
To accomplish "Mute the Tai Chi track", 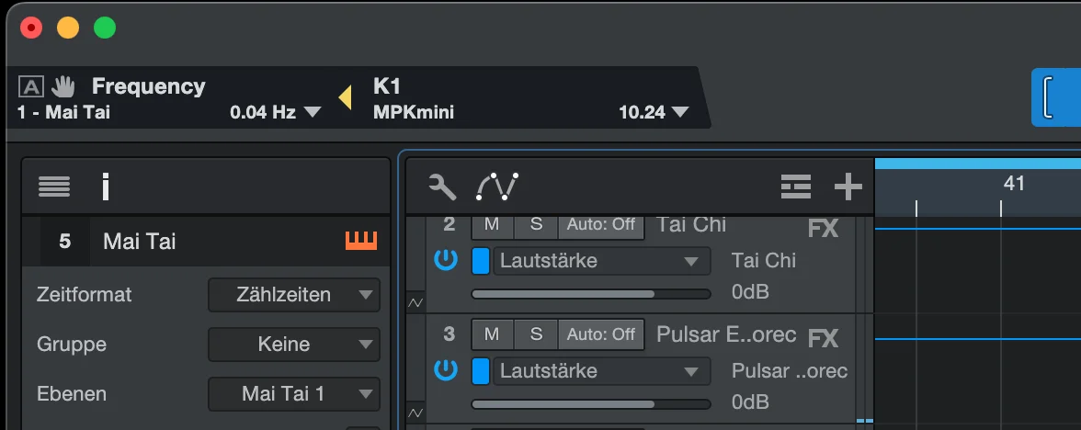I will [x=493, y=224].
